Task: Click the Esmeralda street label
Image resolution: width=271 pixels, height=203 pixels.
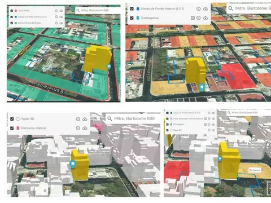Action: pyautogui.click(x=50, y=88)
